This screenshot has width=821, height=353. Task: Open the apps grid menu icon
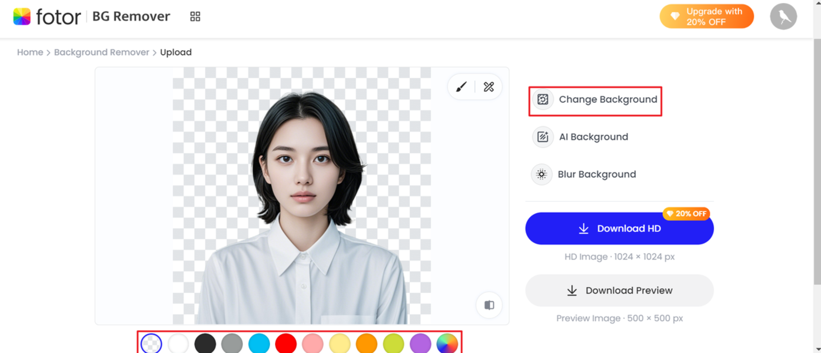pyautogui.click(x=195, y=16)
